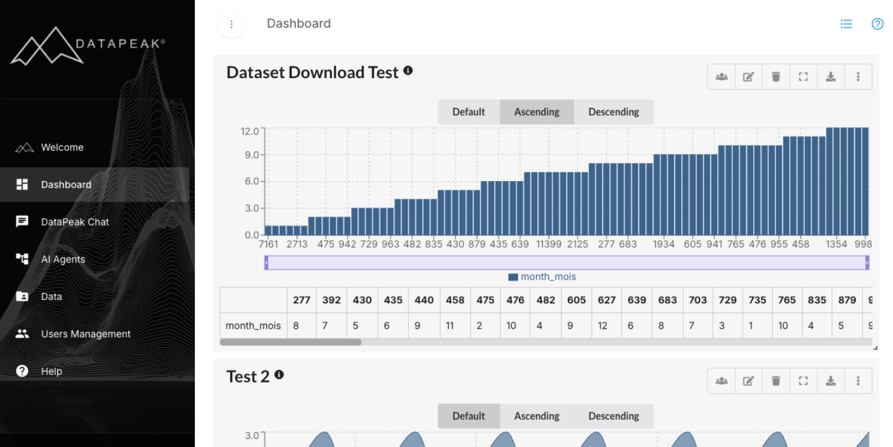
Task: Open the overflow menu on Test 2
Action: [x=858, y=380]
